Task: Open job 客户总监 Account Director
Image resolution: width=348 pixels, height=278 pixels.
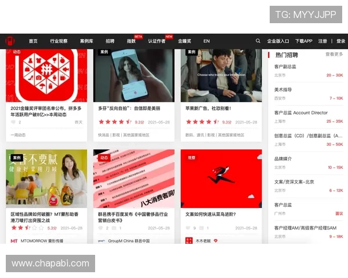Action: (x=301, y=113)
